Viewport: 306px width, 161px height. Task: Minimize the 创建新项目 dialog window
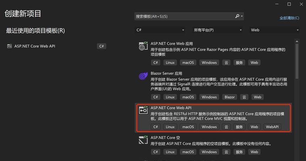pos(277,4)
